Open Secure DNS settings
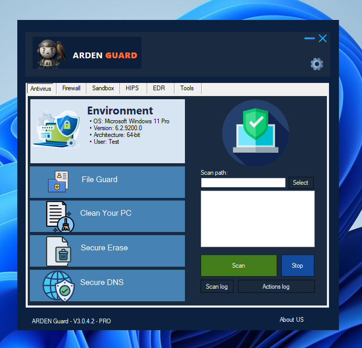362x348 pixels. (x=107, y=286)
